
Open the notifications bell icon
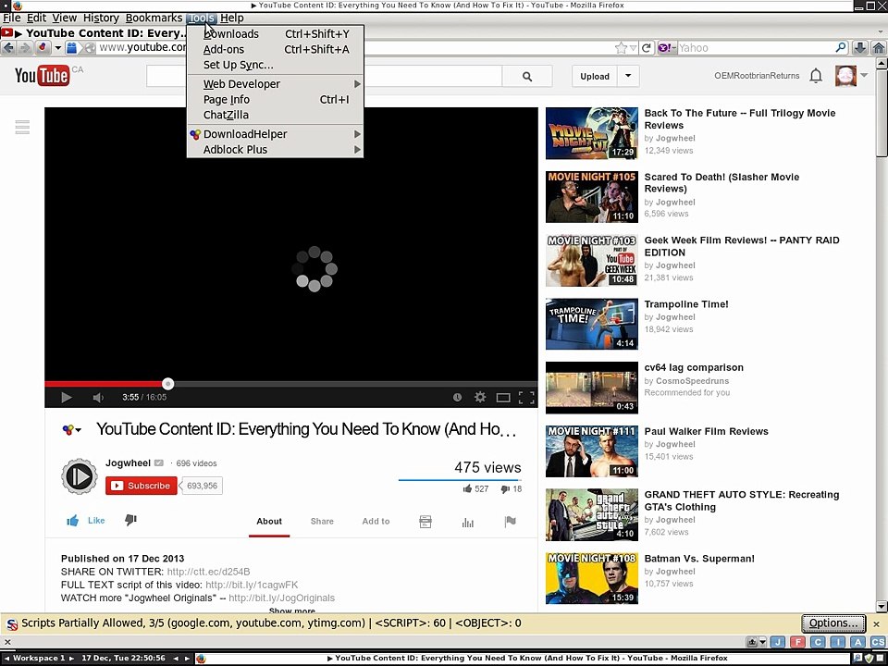tap(816, 76)
